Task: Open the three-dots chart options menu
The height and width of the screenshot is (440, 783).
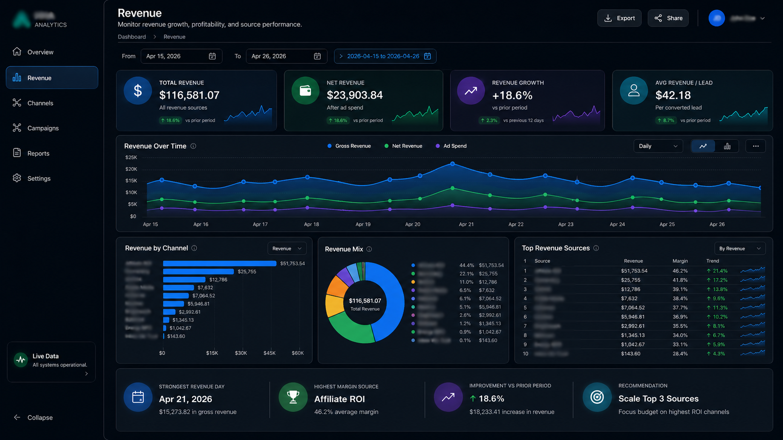Action: (755, 146)
